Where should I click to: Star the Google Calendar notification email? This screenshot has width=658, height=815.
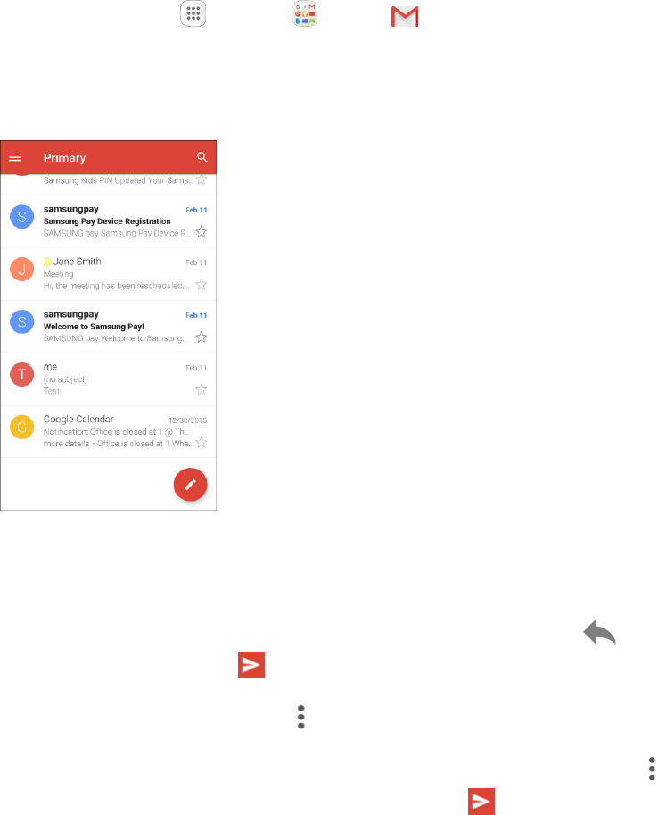pos(202,443)
